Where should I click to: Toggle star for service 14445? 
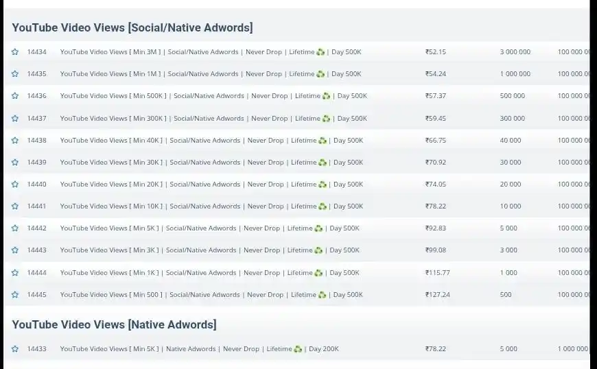pyautogui.click(x=14, y=295)
